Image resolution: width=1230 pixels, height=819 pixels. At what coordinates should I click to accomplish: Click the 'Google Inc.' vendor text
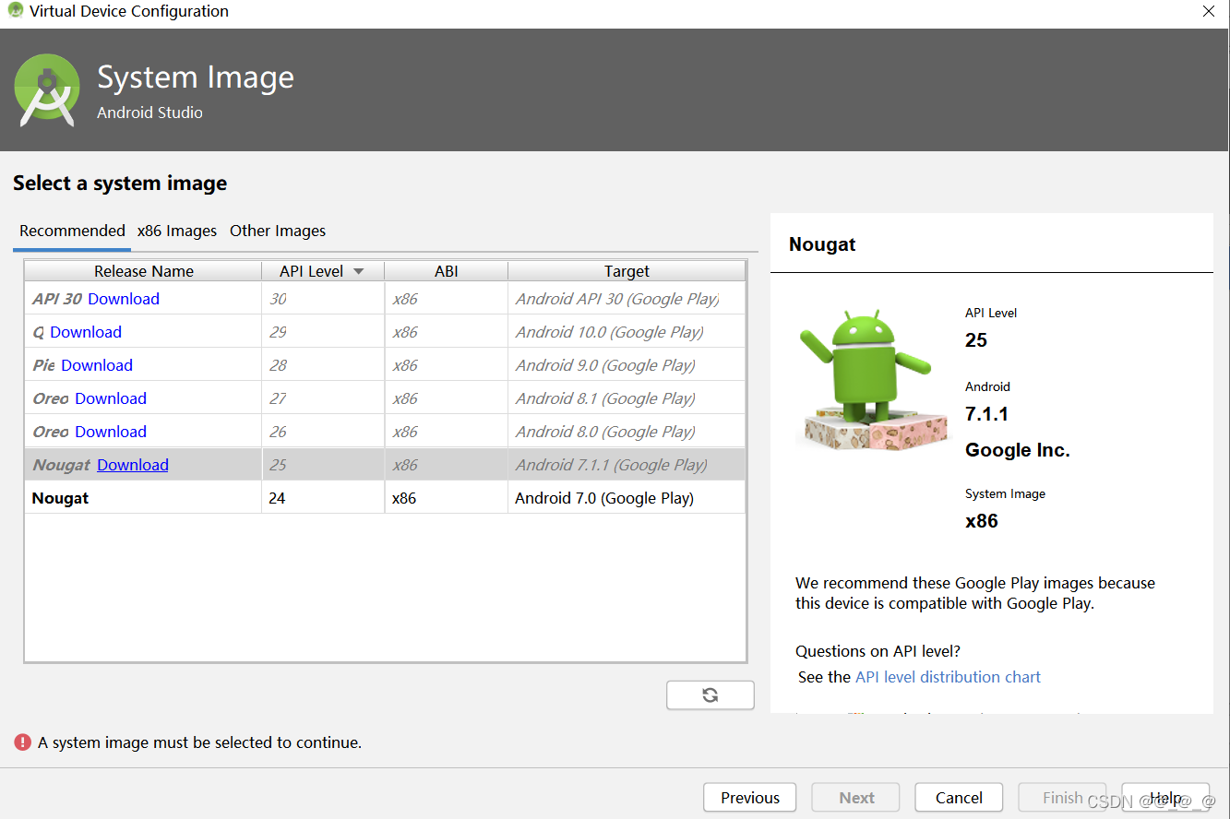click(x=1018, y=450)
